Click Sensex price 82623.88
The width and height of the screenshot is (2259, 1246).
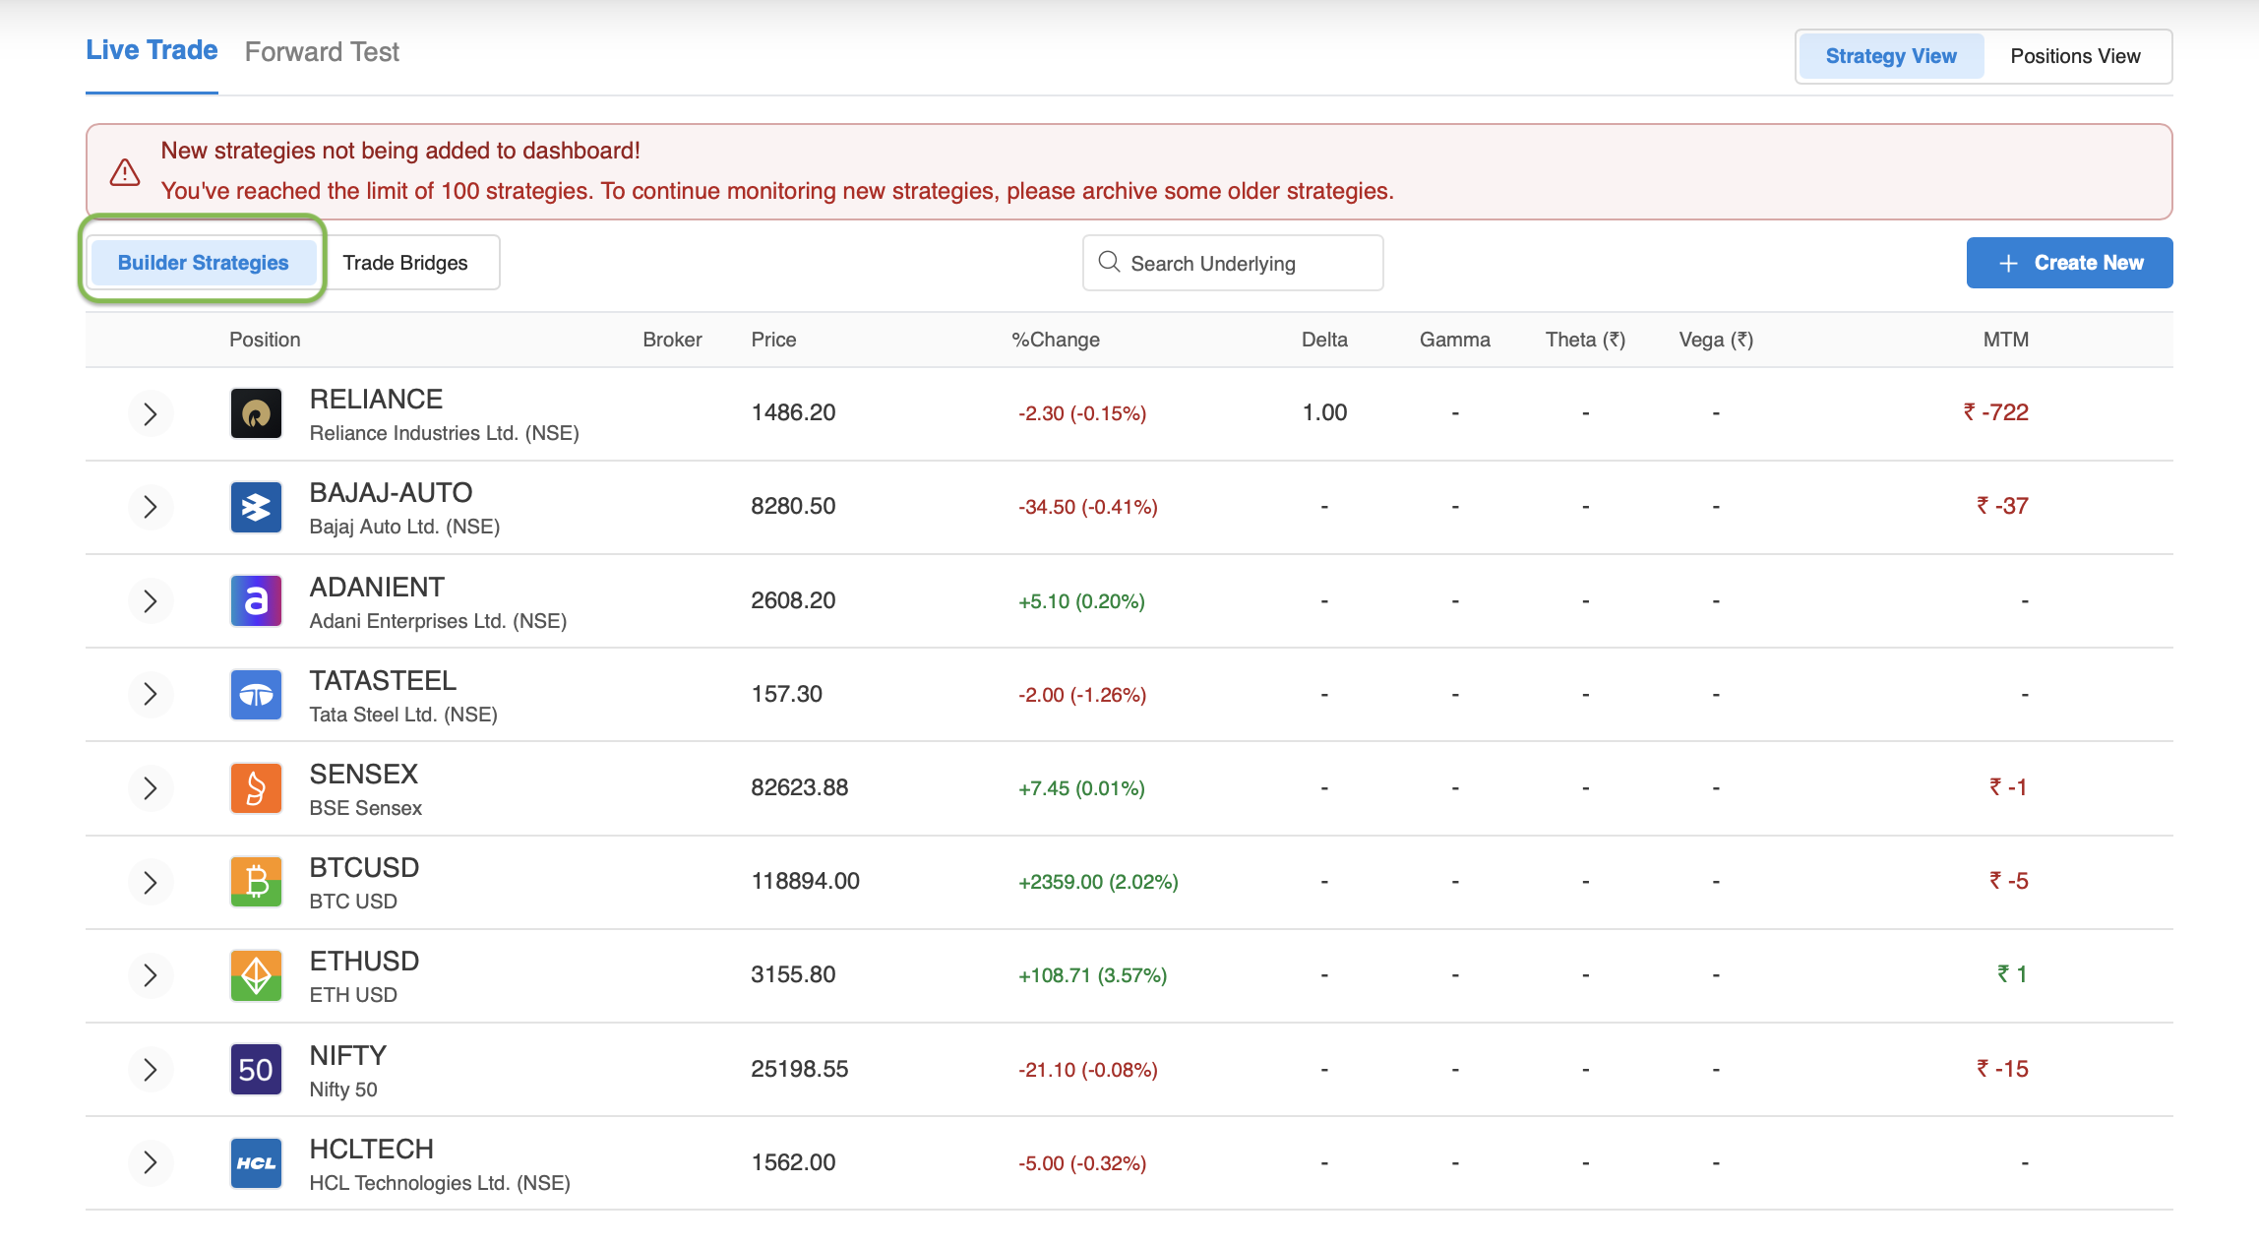tap(799, 787)
